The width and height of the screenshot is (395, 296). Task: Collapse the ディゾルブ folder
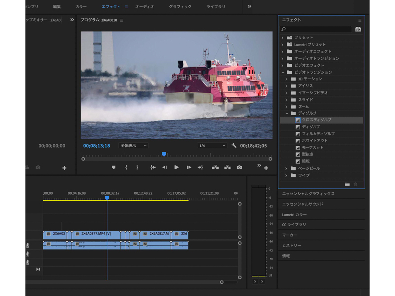click(x=287, y=113)
